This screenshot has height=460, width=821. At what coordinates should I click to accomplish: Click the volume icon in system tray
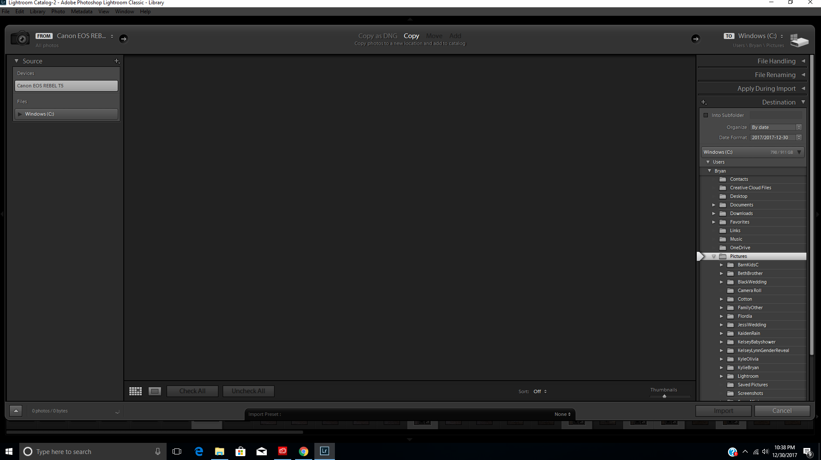click(x=765, y=452)
